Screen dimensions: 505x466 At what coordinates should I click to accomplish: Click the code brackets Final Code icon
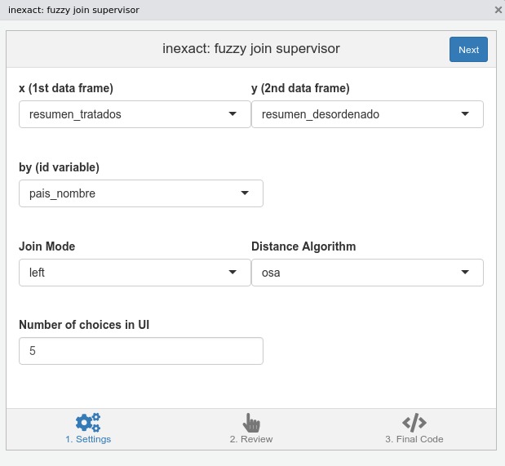click(414, 422)
